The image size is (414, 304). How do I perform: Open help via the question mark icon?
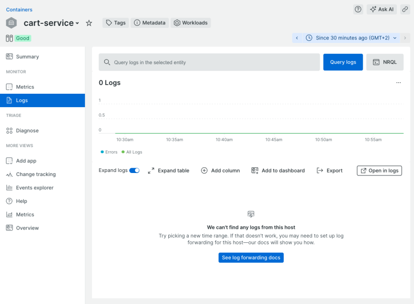pos(358,9)
